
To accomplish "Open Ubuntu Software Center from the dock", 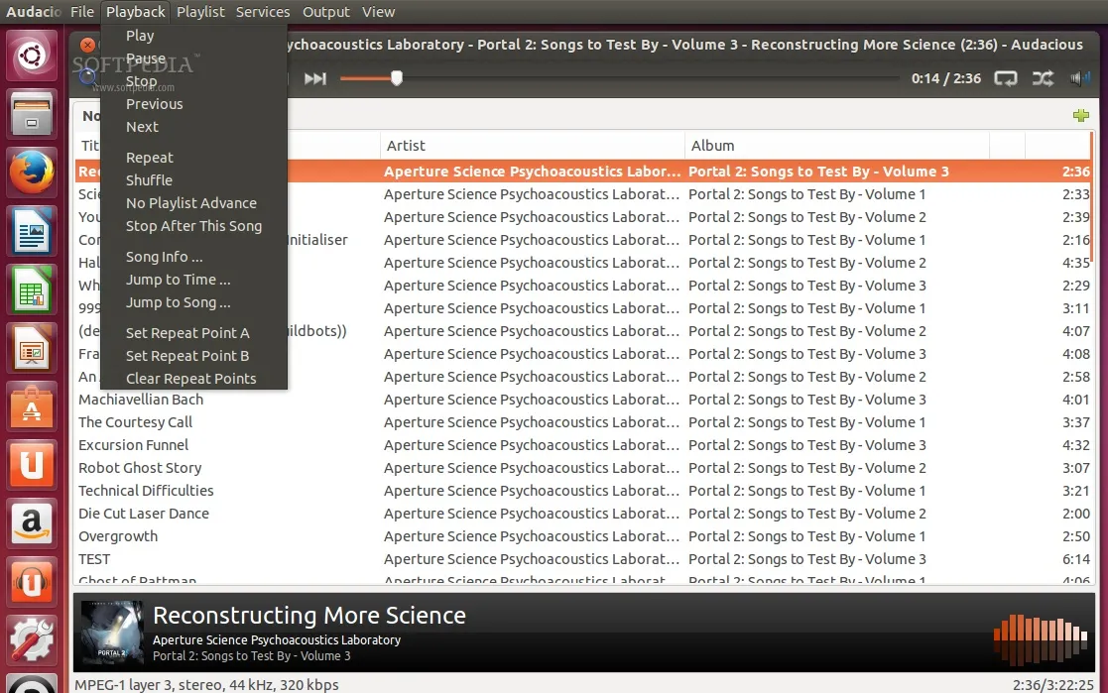I will (x=32, y=407).
